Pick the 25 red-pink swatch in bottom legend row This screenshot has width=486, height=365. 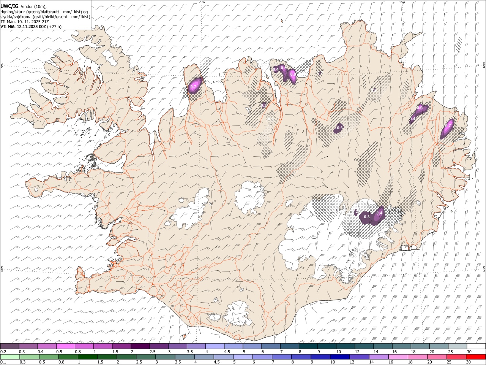(456, 357)
